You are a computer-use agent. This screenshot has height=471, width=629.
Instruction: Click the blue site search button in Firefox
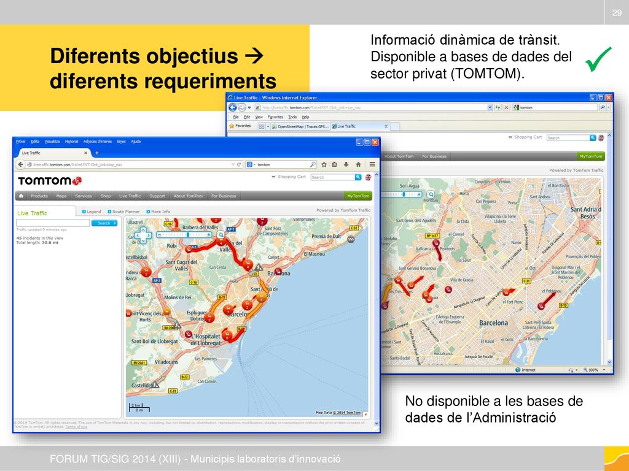coord(358,177)
